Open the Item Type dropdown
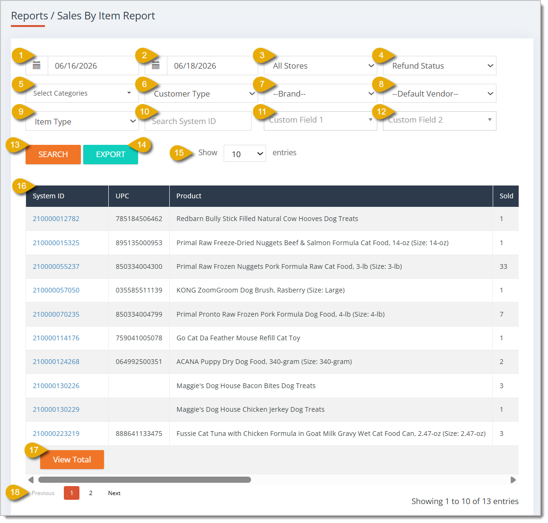This screenshot has height=523, width=548. [x=82, y=121]
